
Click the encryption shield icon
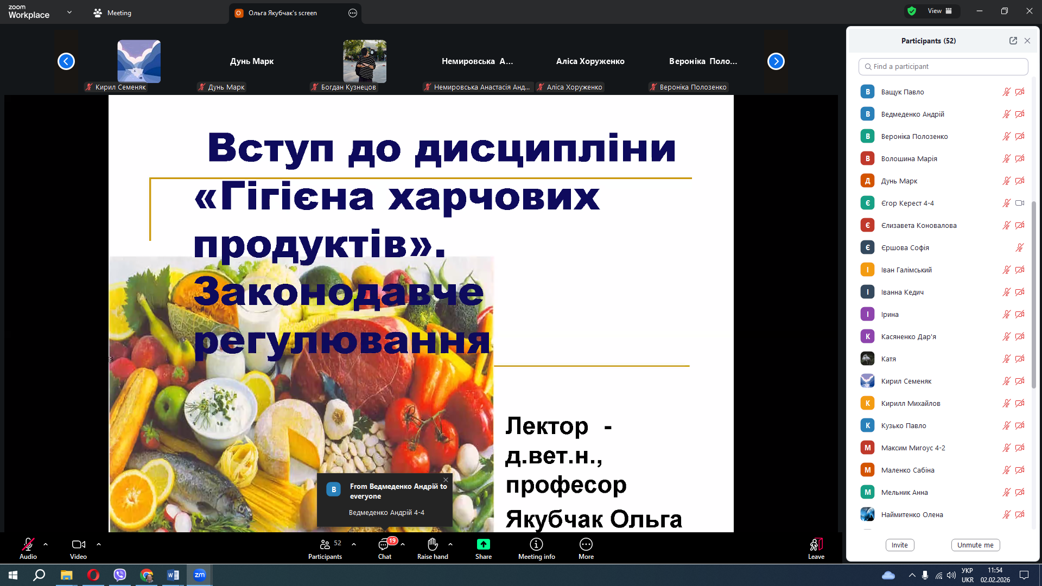click(x=912, y=11)
